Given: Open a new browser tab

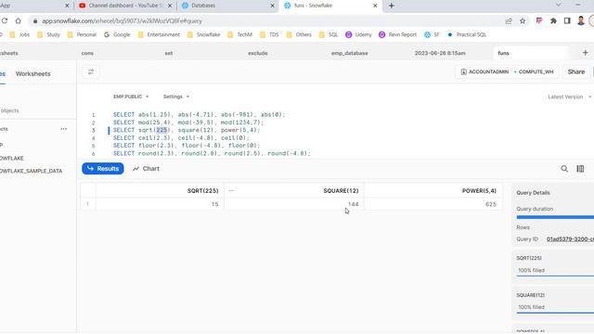Looking at the screenshot, I should click(392, 6).
